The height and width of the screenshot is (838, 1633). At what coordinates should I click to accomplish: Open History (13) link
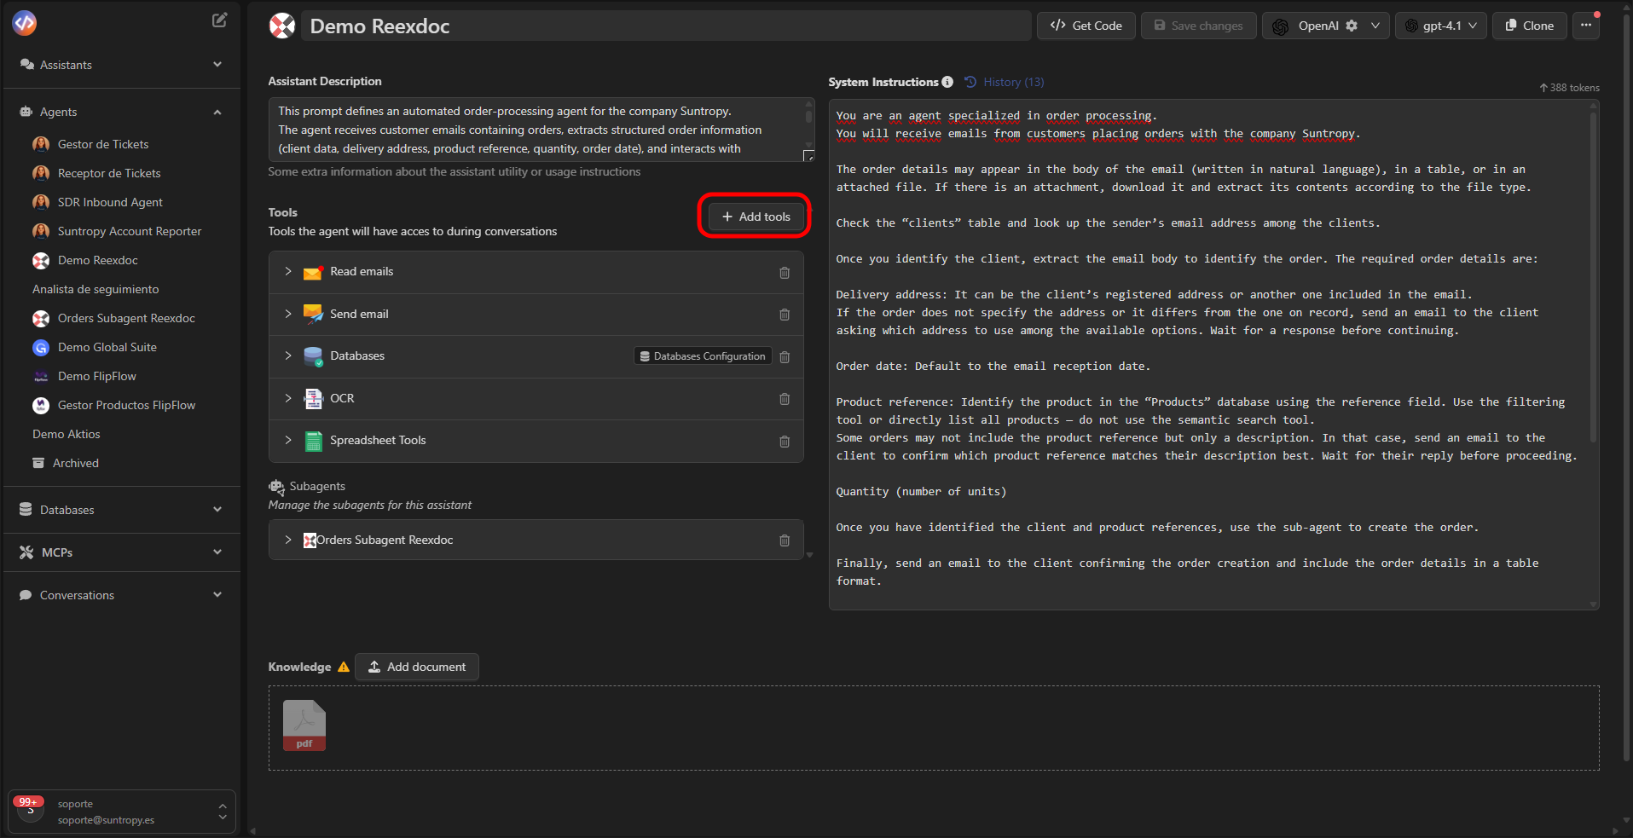(x=1013, y=82)
